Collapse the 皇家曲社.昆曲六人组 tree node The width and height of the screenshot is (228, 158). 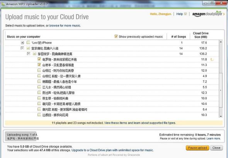[x=22, y=48]
